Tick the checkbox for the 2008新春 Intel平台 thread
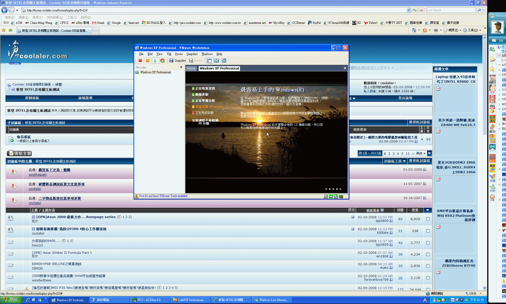506x304 pixels. click(x=428, y=278)
